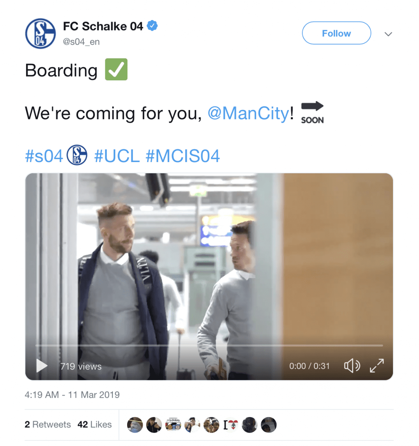This screenshot has height=446, width=419.
Task: Open the #s04 hashtag
Action: pos(44,156)
